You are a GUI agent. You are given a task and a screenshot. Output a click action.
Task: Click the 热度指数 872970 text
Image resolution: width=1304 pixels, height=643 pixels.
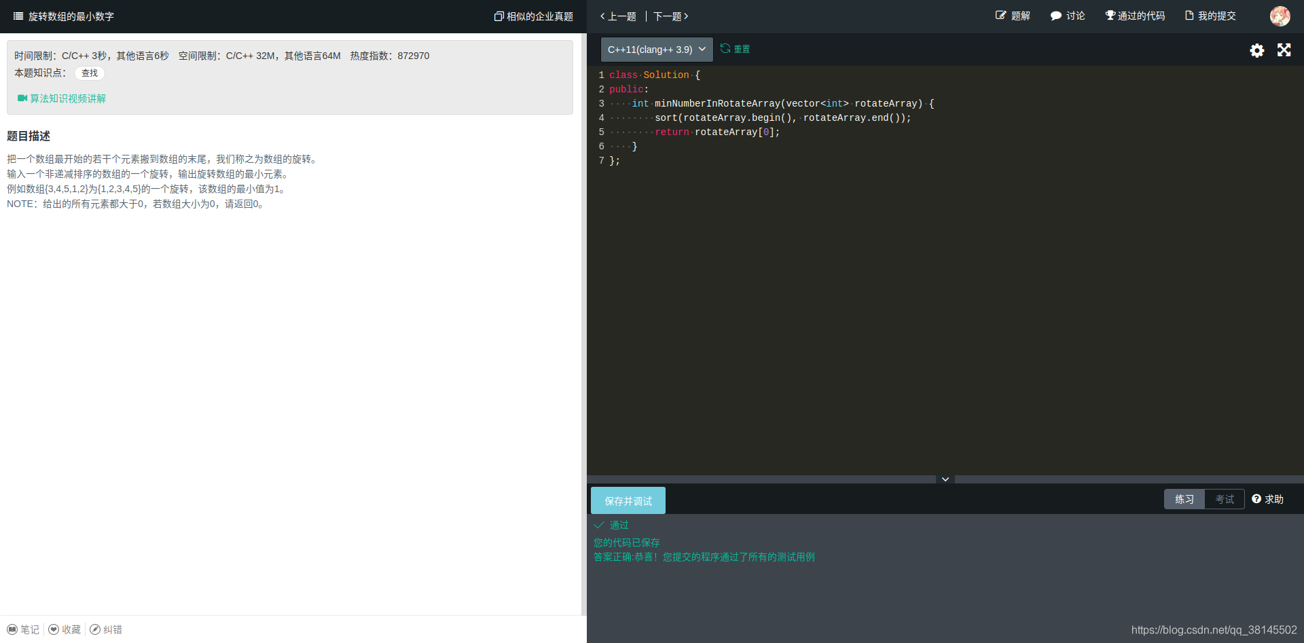(x=390, y=56)
